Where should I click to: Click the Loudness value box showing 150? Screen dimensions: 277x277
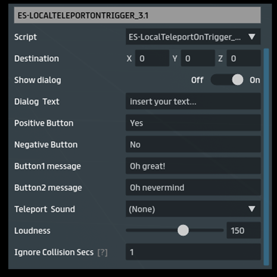[x=243, y=231]
